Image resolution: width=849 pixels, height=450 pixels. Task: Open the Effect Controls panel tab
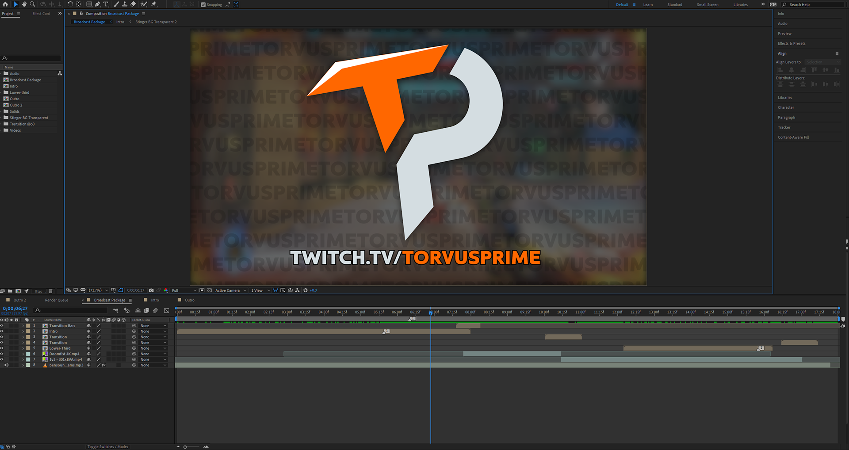41,14
